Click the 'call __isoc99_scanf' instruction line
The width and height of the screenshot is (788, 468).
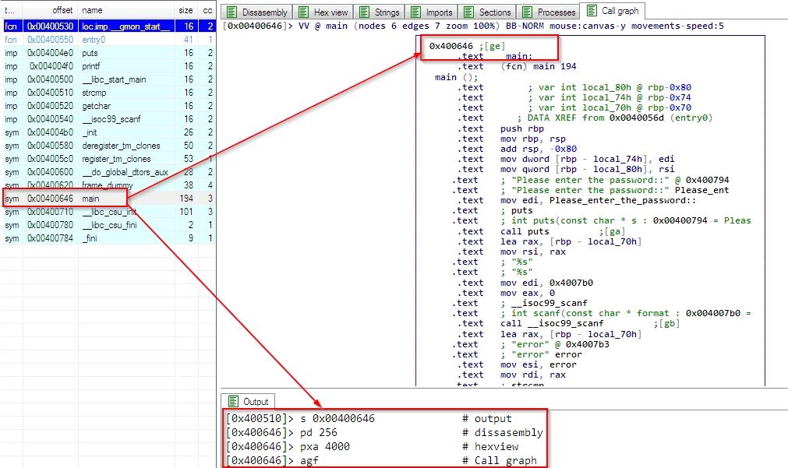pyautogui.click(x=552, y=323)
